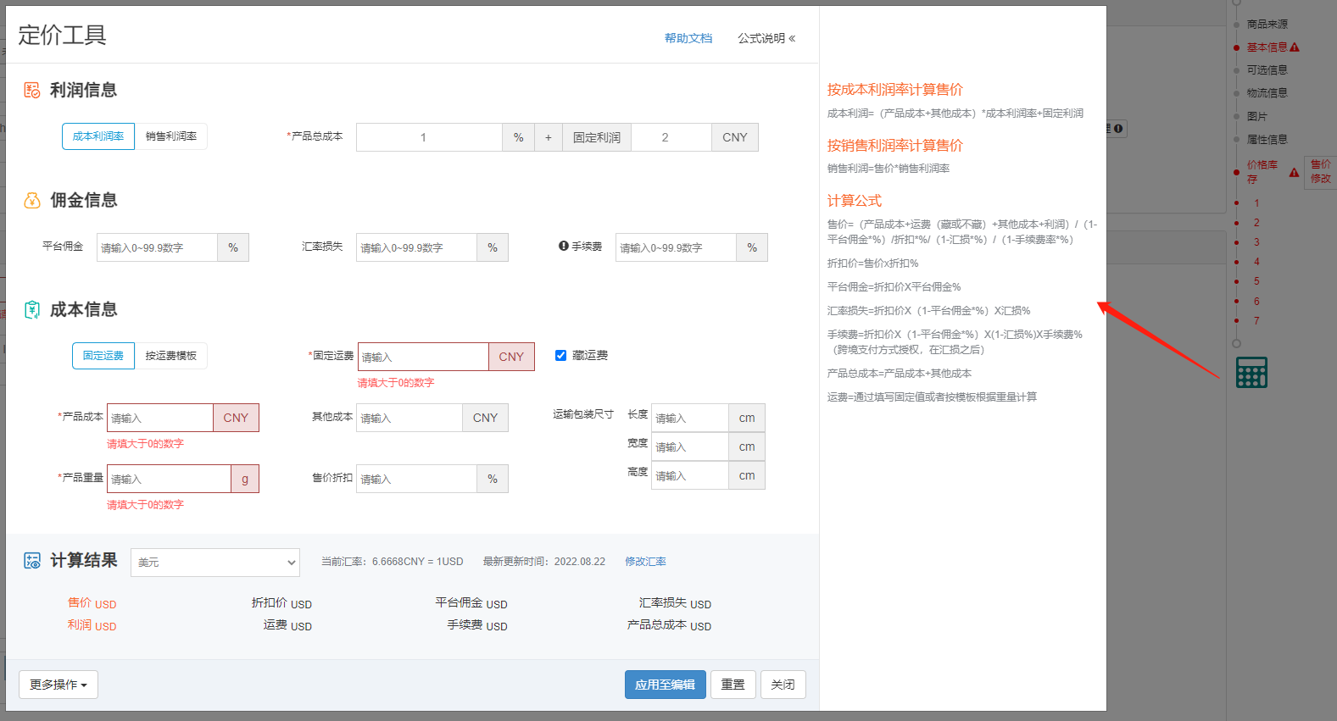
Task: Click the profit info section icon
Action: click(32, 91)
